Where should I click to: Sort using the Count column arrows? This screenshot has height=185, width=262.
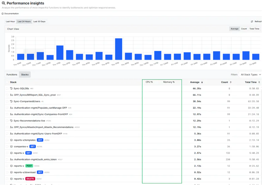[231, 82]
